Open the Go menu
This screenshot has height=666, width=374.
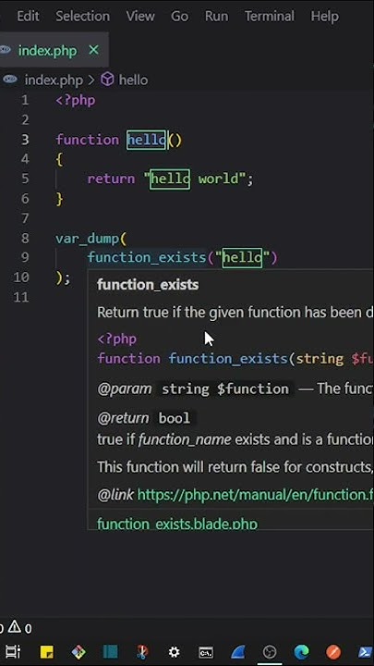[179, 16]
